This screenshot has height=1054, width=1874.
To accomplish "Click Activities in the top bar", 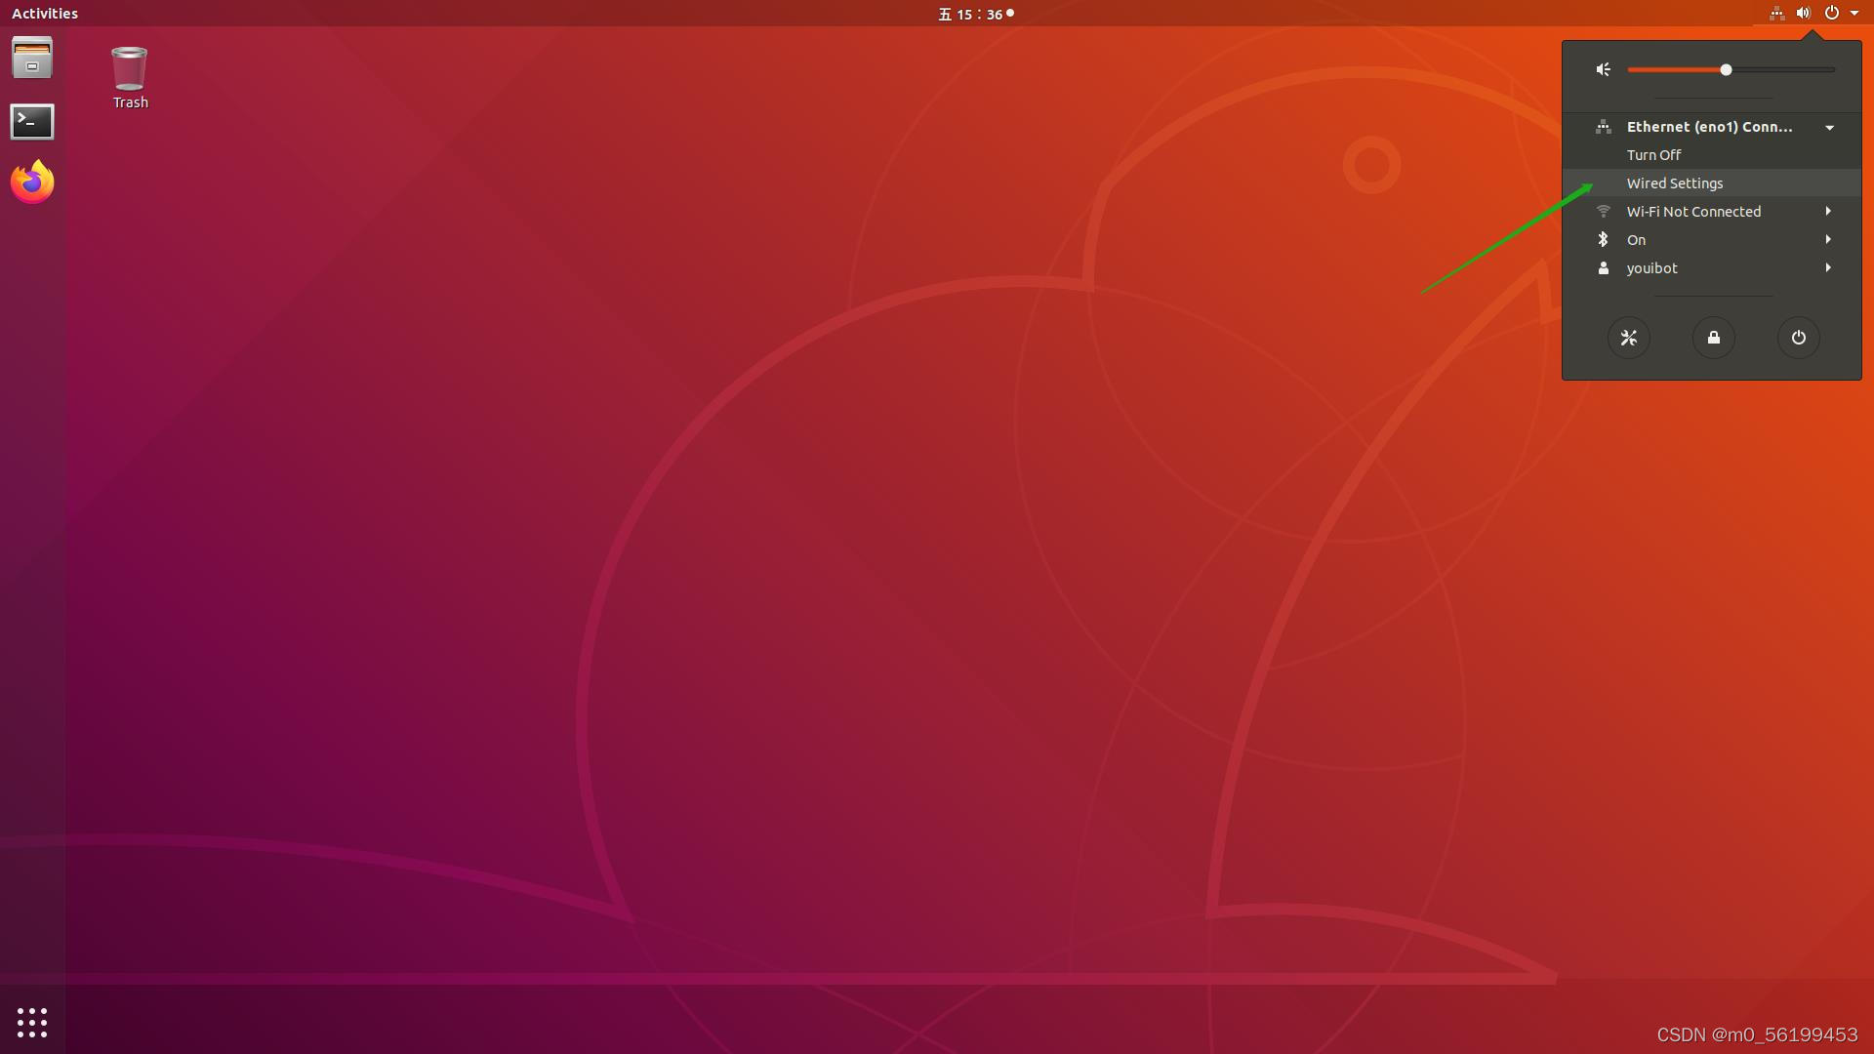I will 45,14.
